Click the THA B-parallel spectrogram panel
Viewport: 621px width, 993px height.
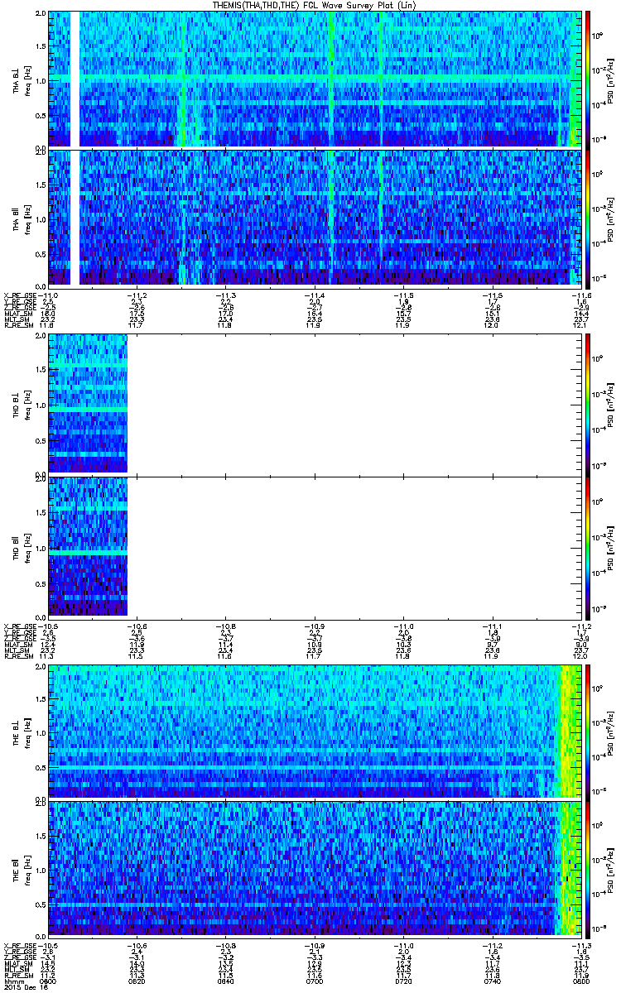[x=316, y=218]
